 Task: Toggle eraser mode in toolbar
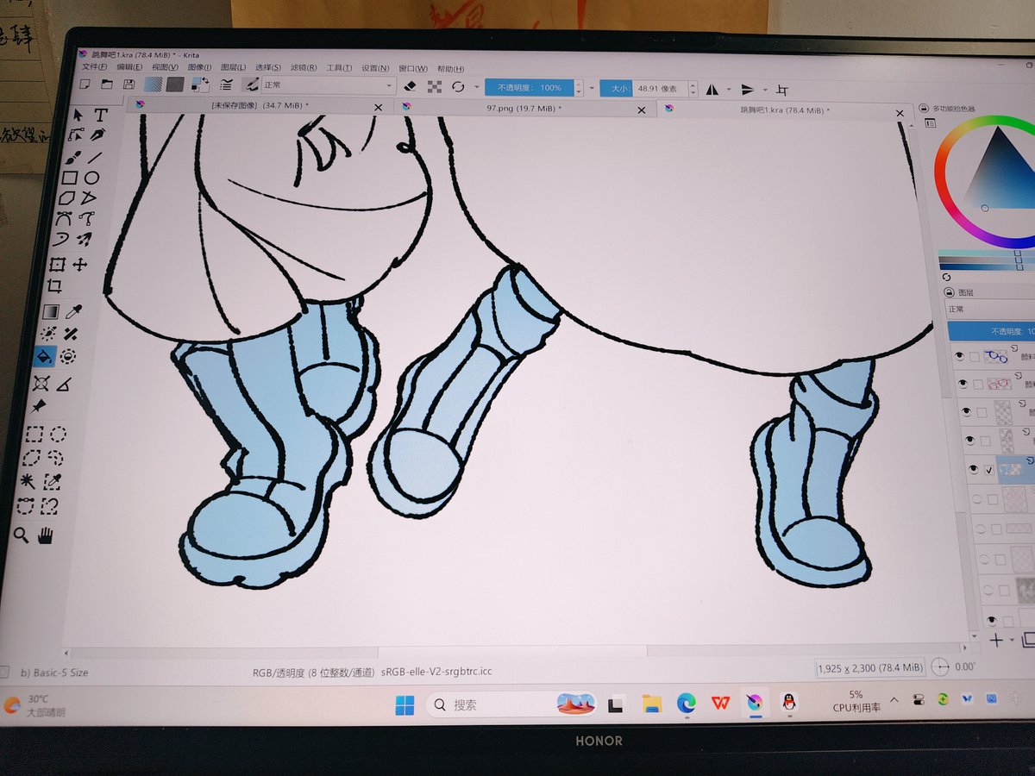click(x=411, y=87)
